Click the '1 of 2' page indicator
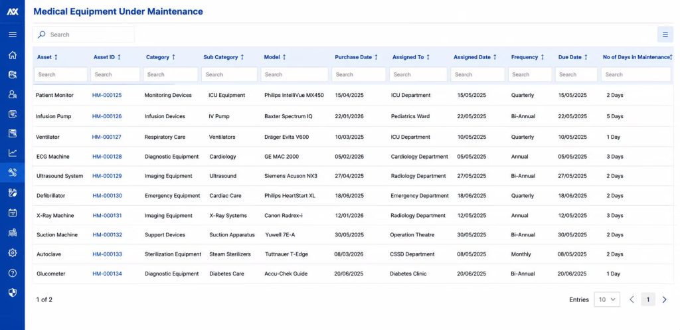Viewport: 680px width, 330px height. [x=44, y=299]
